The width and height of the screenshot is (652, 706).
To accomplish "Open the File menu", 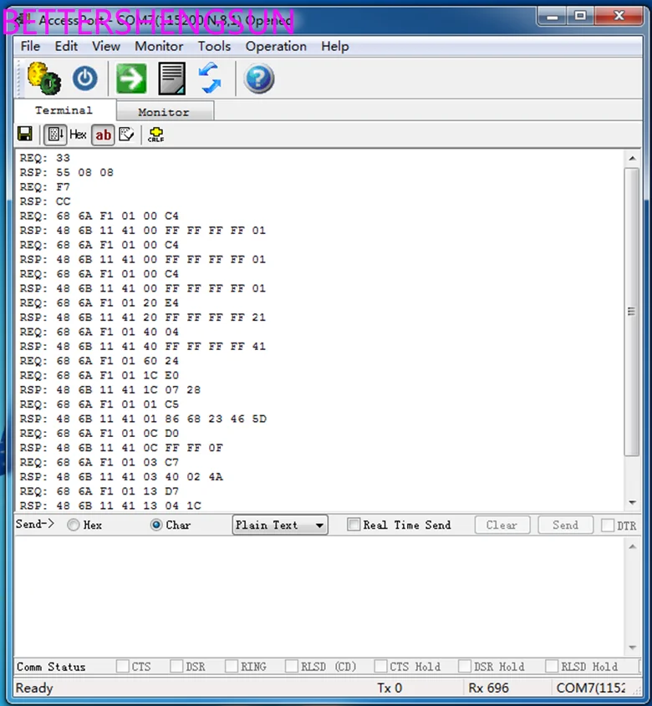I will click(x=30, y=47).
